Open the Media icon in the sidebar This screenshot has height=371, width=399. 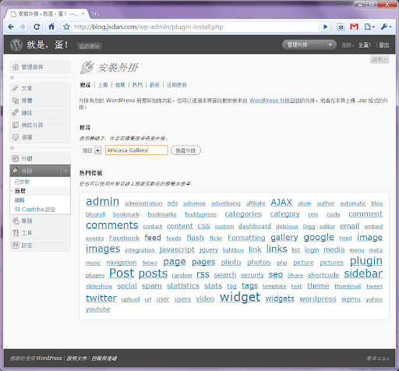[16, 101]
